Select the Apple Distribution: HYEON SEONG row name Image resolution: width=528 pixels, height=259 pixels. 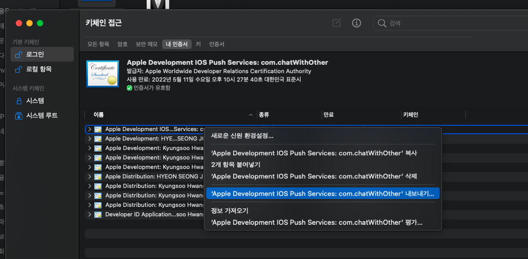point(155,176)
